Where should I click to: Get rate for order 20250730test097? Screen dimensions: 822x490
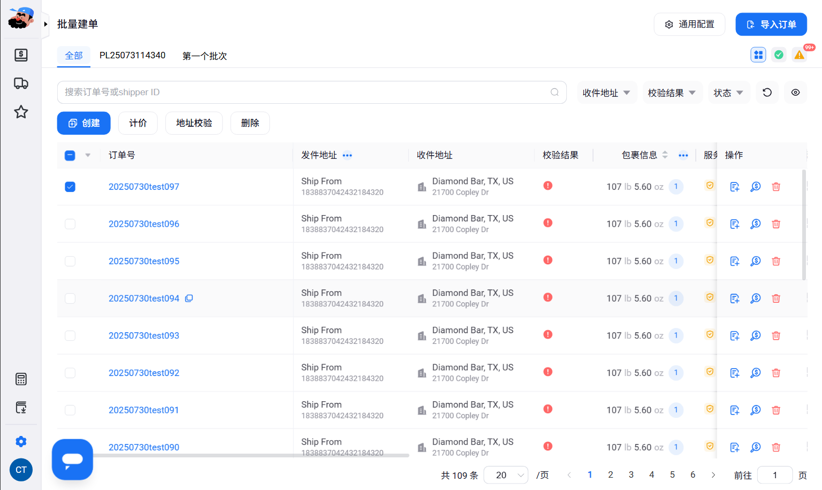[x=756, y=187]
